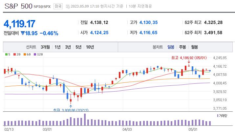Click the 52-week low 3,491.58
Image resolution: width=235 pixels, height=134 pixels.
(213, 33)
